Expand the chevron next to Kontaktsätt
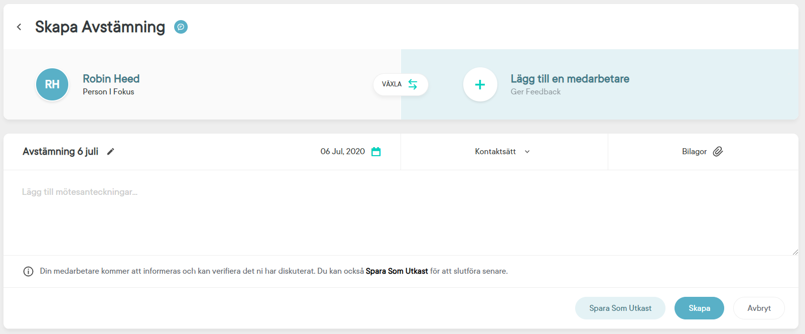Image resolution: width=805 pixels, height=334 pixels. coord(527,152)
